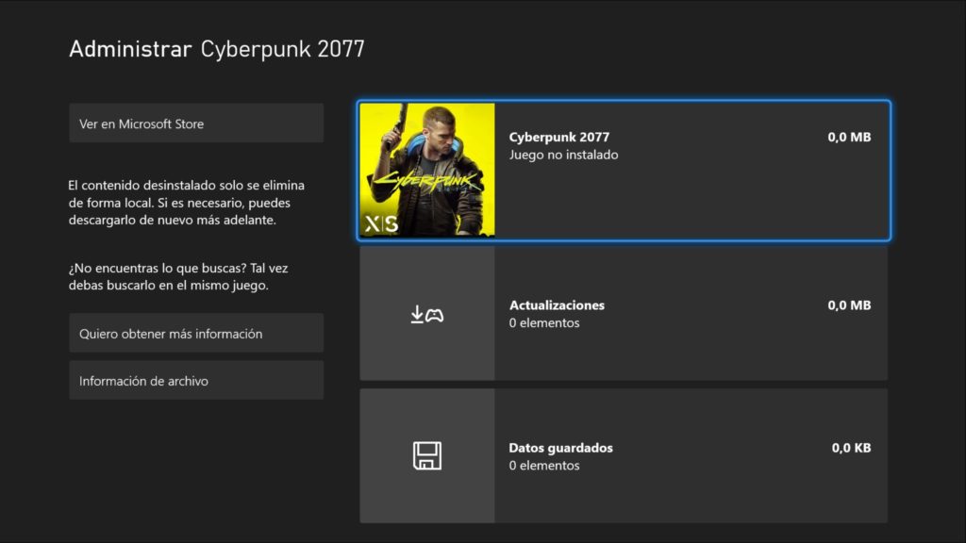Select the Actualizaciones label
The image size is (966, 543).
557,304
